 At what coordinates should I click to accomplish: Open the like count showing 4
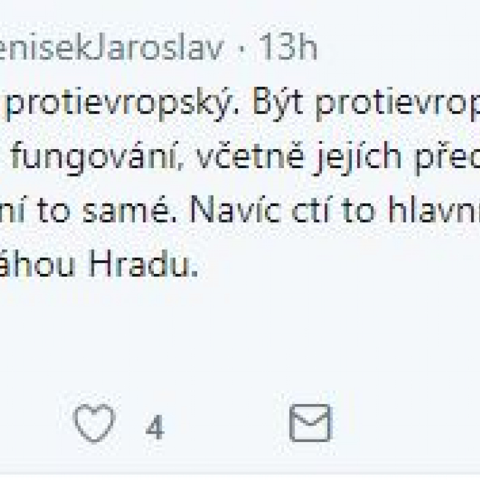coord(155,427)
